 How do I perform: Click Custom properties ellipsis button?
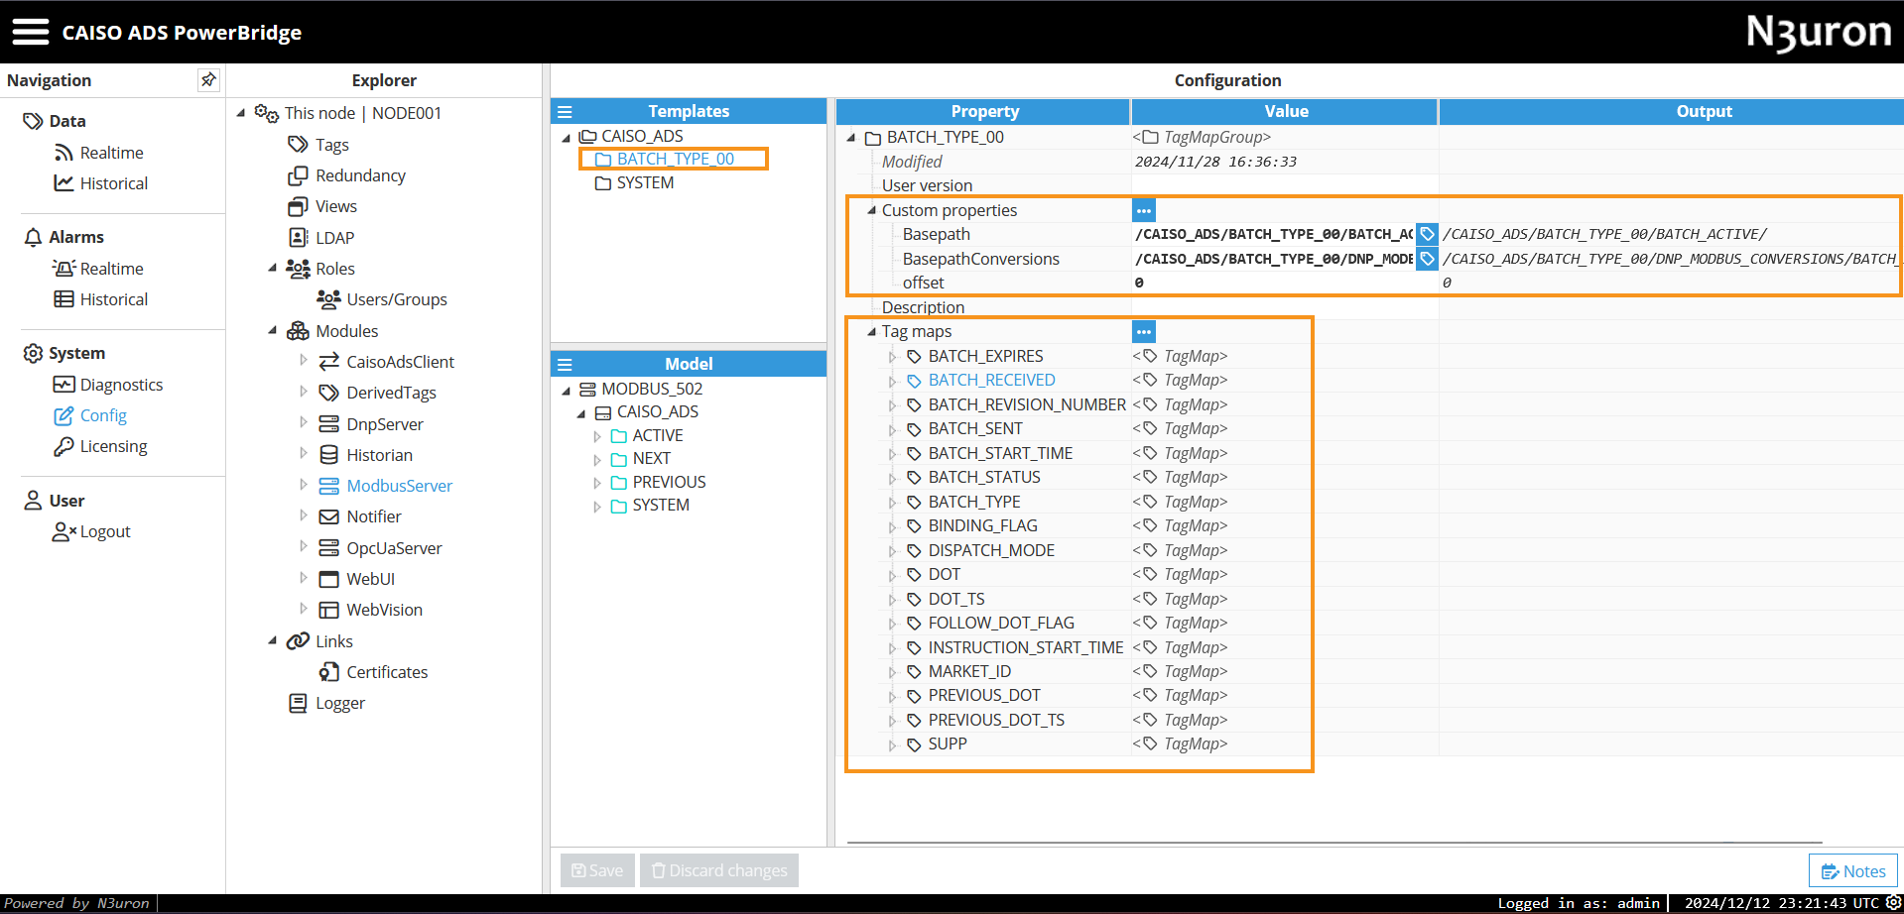tap(1144, 210)
